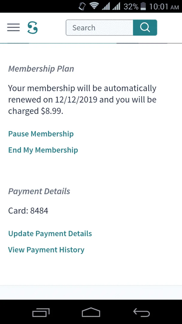Image resolution: width=182 pixels, height=324 pixels.
Task: Open the Android recent apps button
Action: point(41,312)
